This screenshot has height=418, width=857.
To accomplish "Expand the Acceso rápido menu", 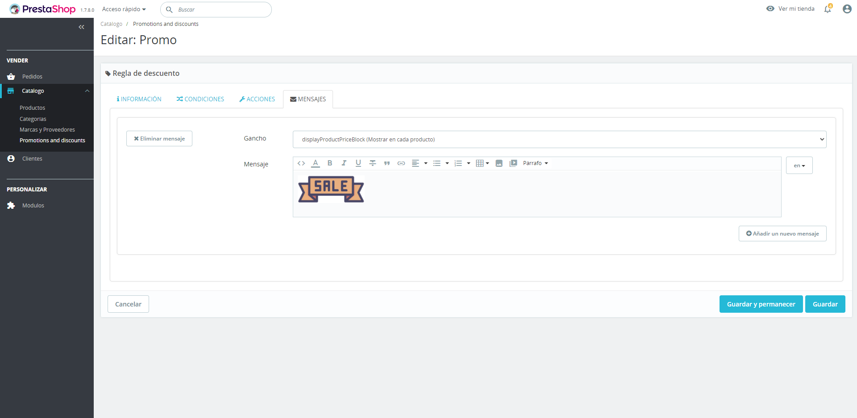I will 124,9.
